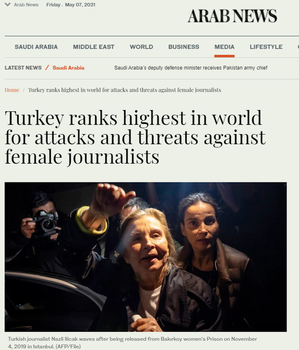The image size is (299, 350).
Task: Go to the Middle East section
Action: pyautogui.click(x=93, y=47)
